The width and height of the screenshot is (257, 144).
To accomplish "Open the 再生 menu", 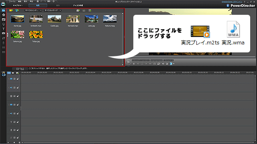I will (x=31, y=2).
